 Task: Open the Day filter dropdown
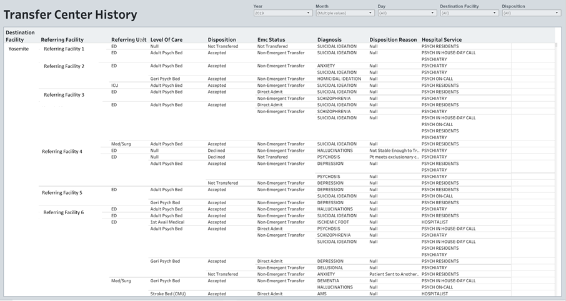pyautogui.click(x=407, y=13)
